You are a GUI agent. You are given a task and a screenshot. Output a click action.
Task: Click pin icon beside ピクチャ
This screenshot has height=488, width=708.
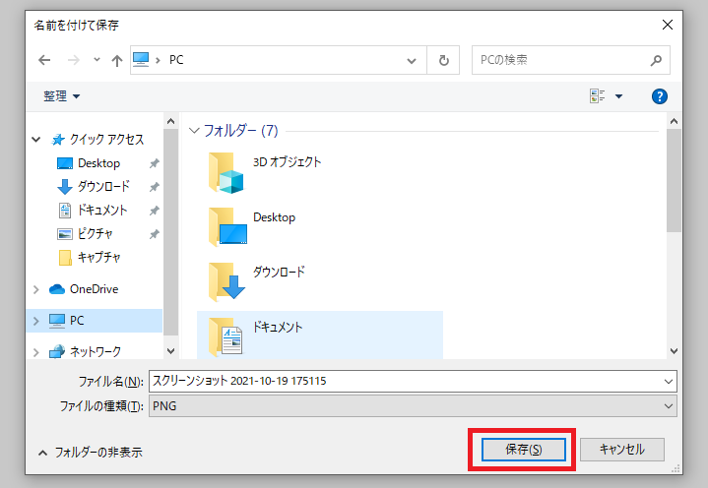click(155, 234)
